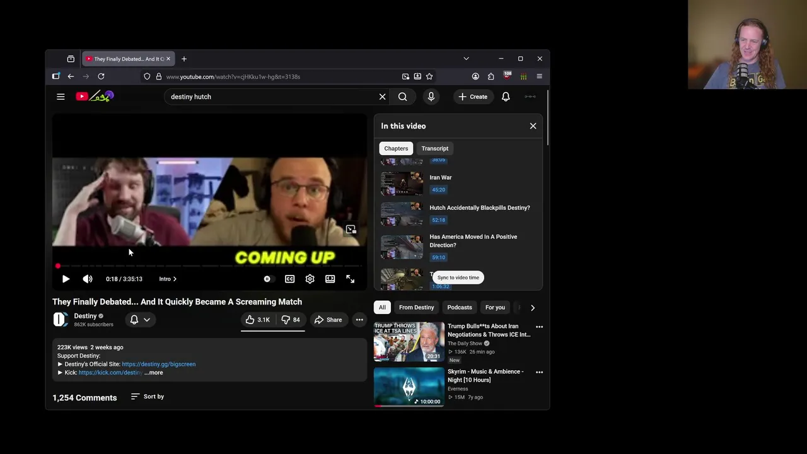This screenshot has height=454, width=807.
Task: Switch to the Transcript tab
Action: 435,148
